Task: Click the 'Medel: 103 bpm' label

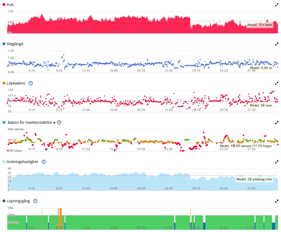Action: (260, 25)
